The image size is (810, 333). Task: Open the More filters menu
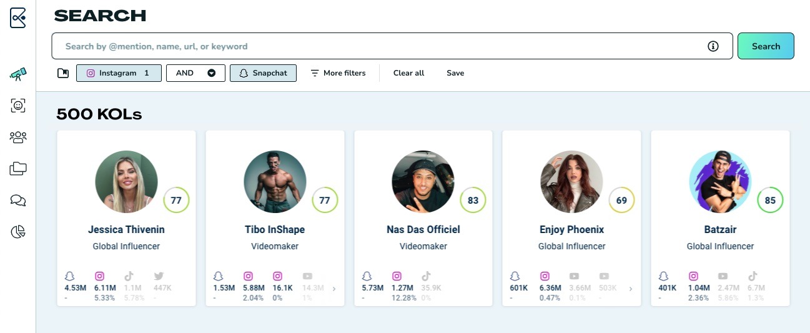tap(338, 73)
